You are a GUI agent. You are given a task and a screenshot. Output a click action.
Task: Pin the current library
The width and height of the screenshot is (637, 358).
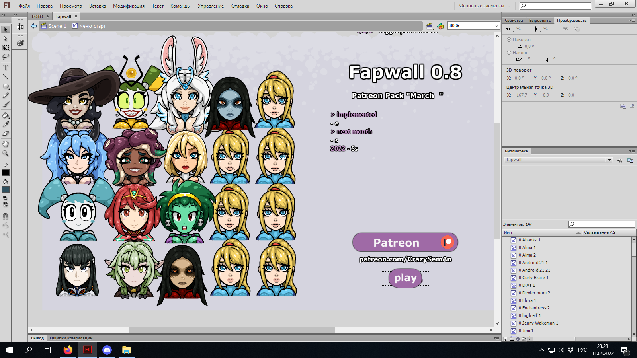pyautogui.click(x=620, y=160)
